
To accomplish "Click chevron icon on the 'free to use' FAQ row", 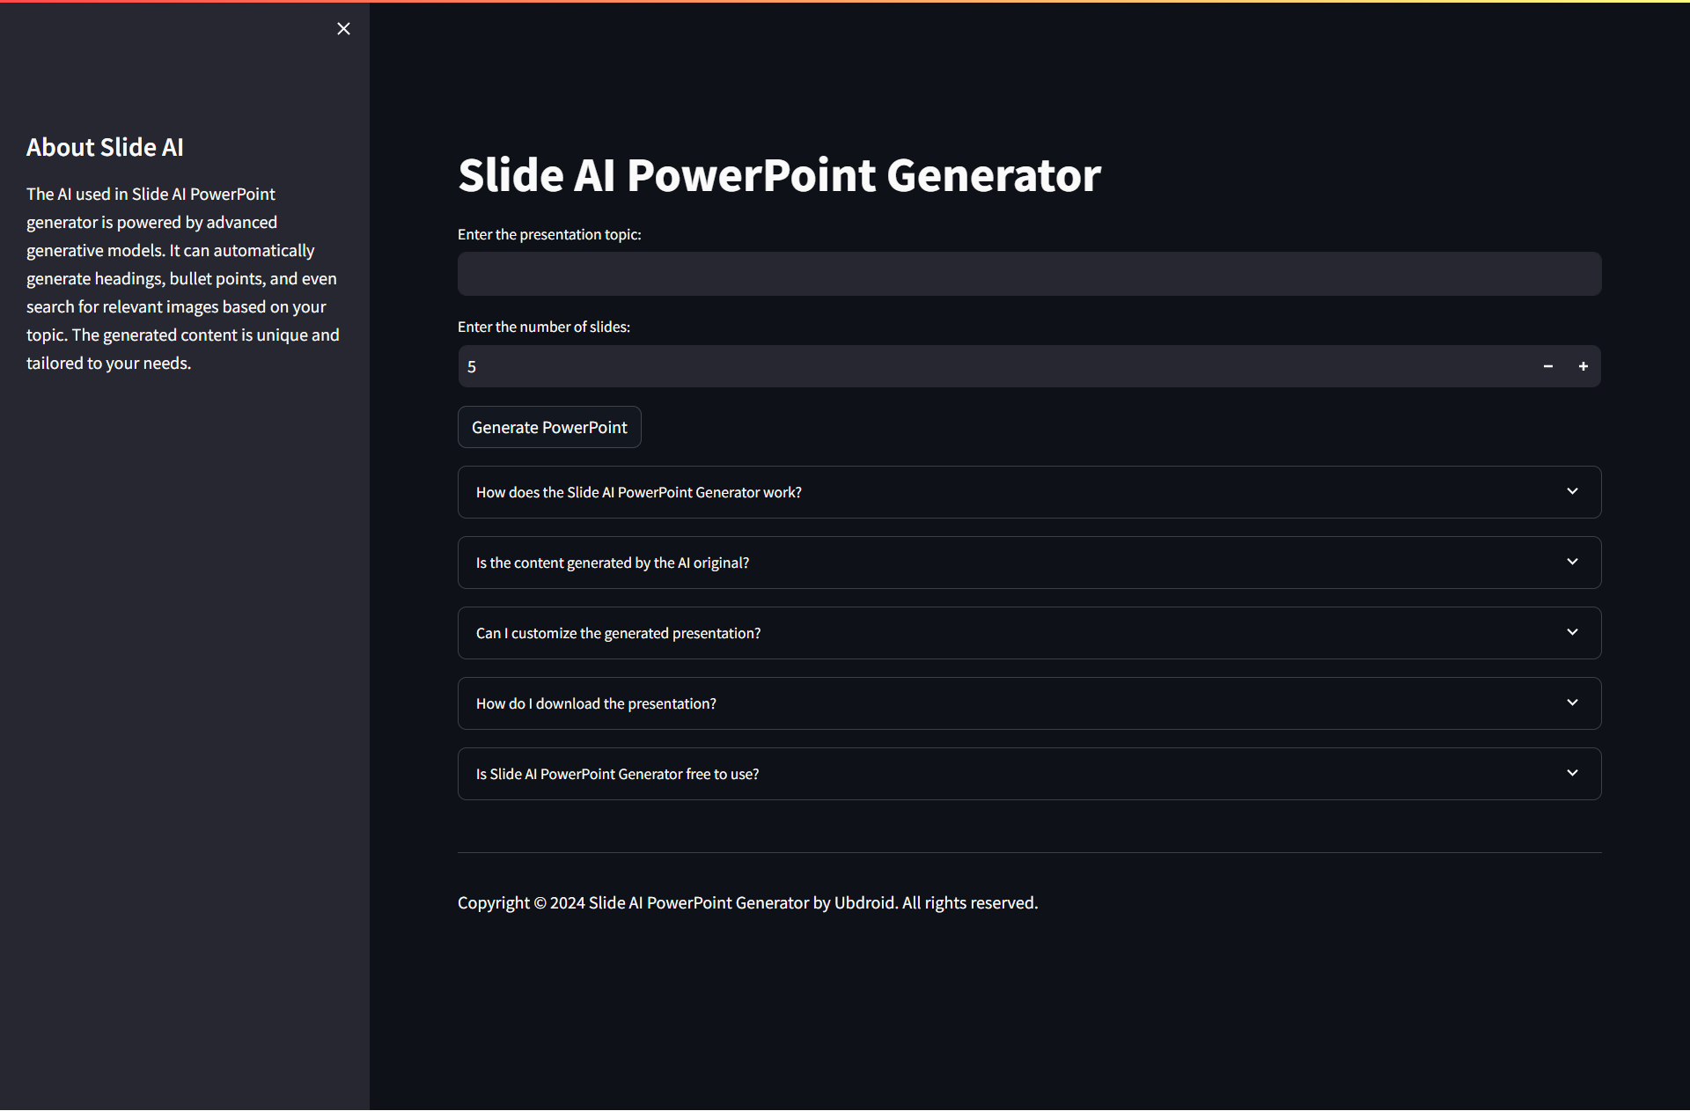I will 1572,773.
